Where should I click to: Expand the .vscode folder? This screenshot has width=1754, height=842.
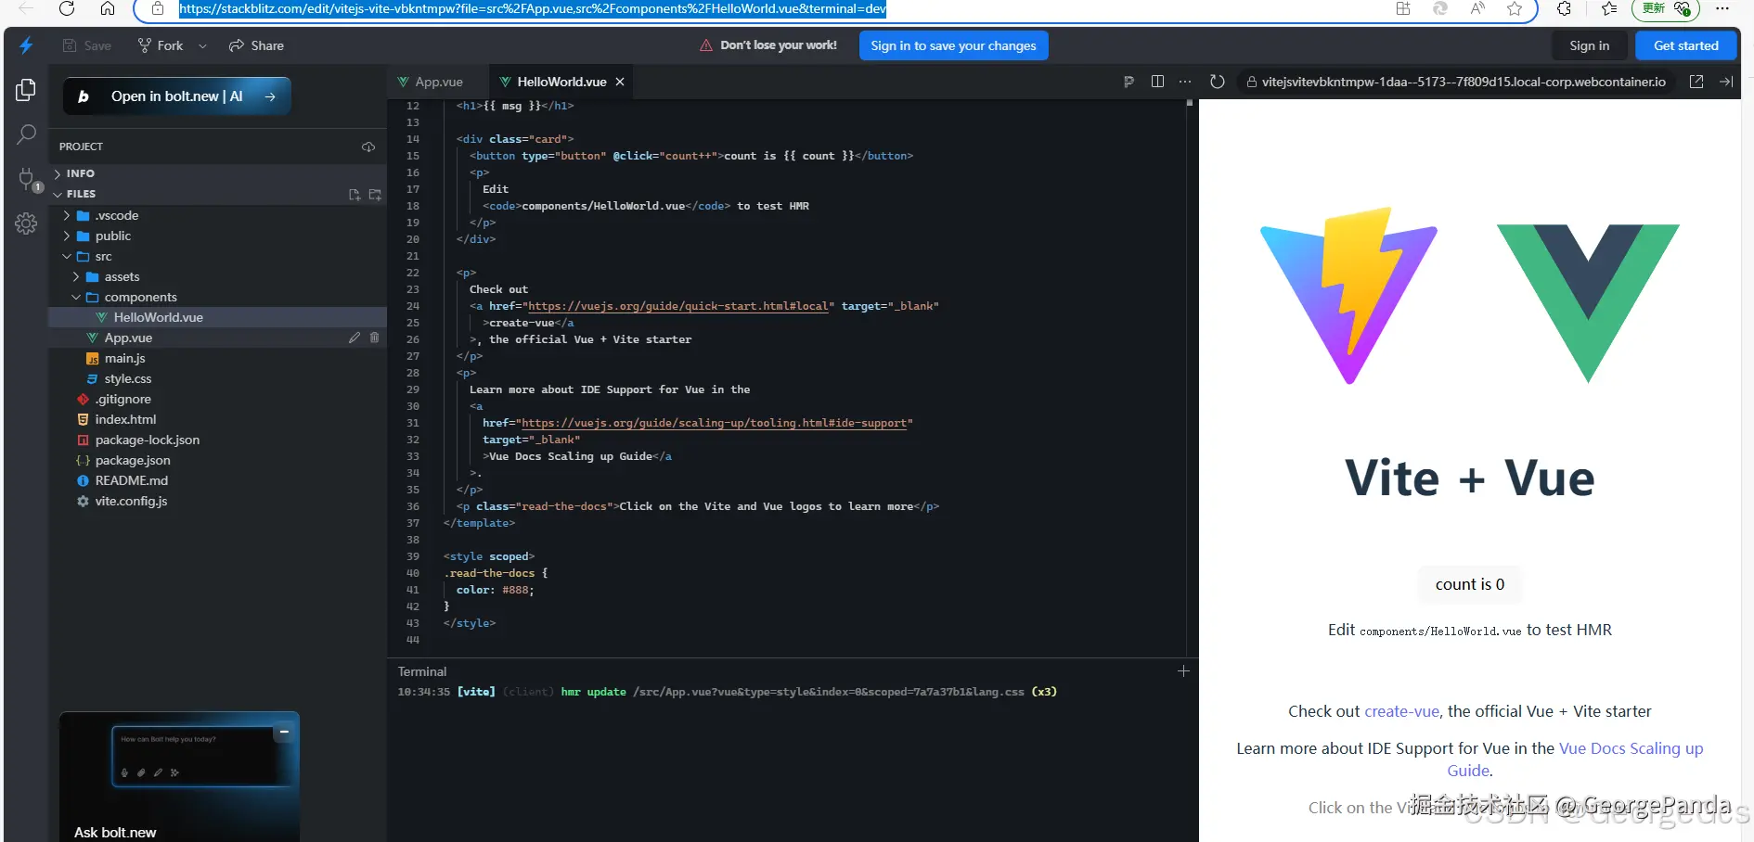click(67, 215)
